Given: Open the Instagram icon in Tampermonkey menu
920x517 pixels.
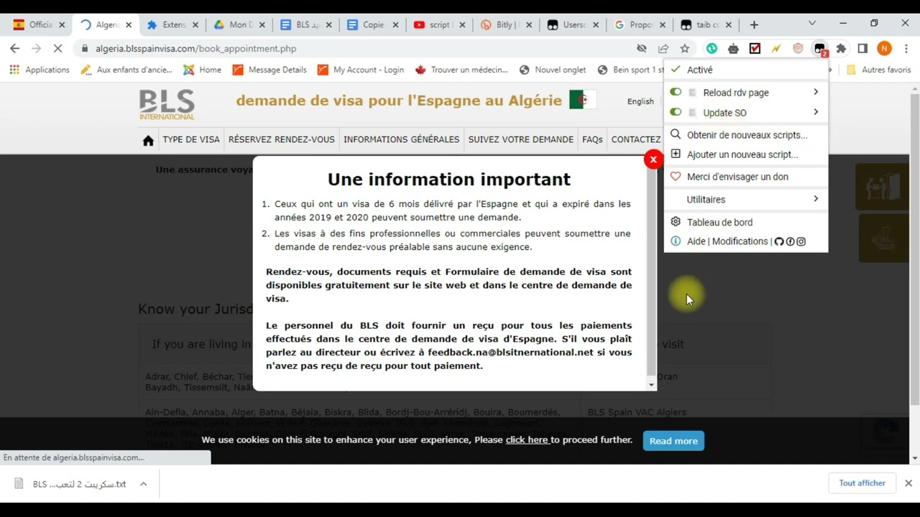Looking at the screenshot, I should pos(801,241).
